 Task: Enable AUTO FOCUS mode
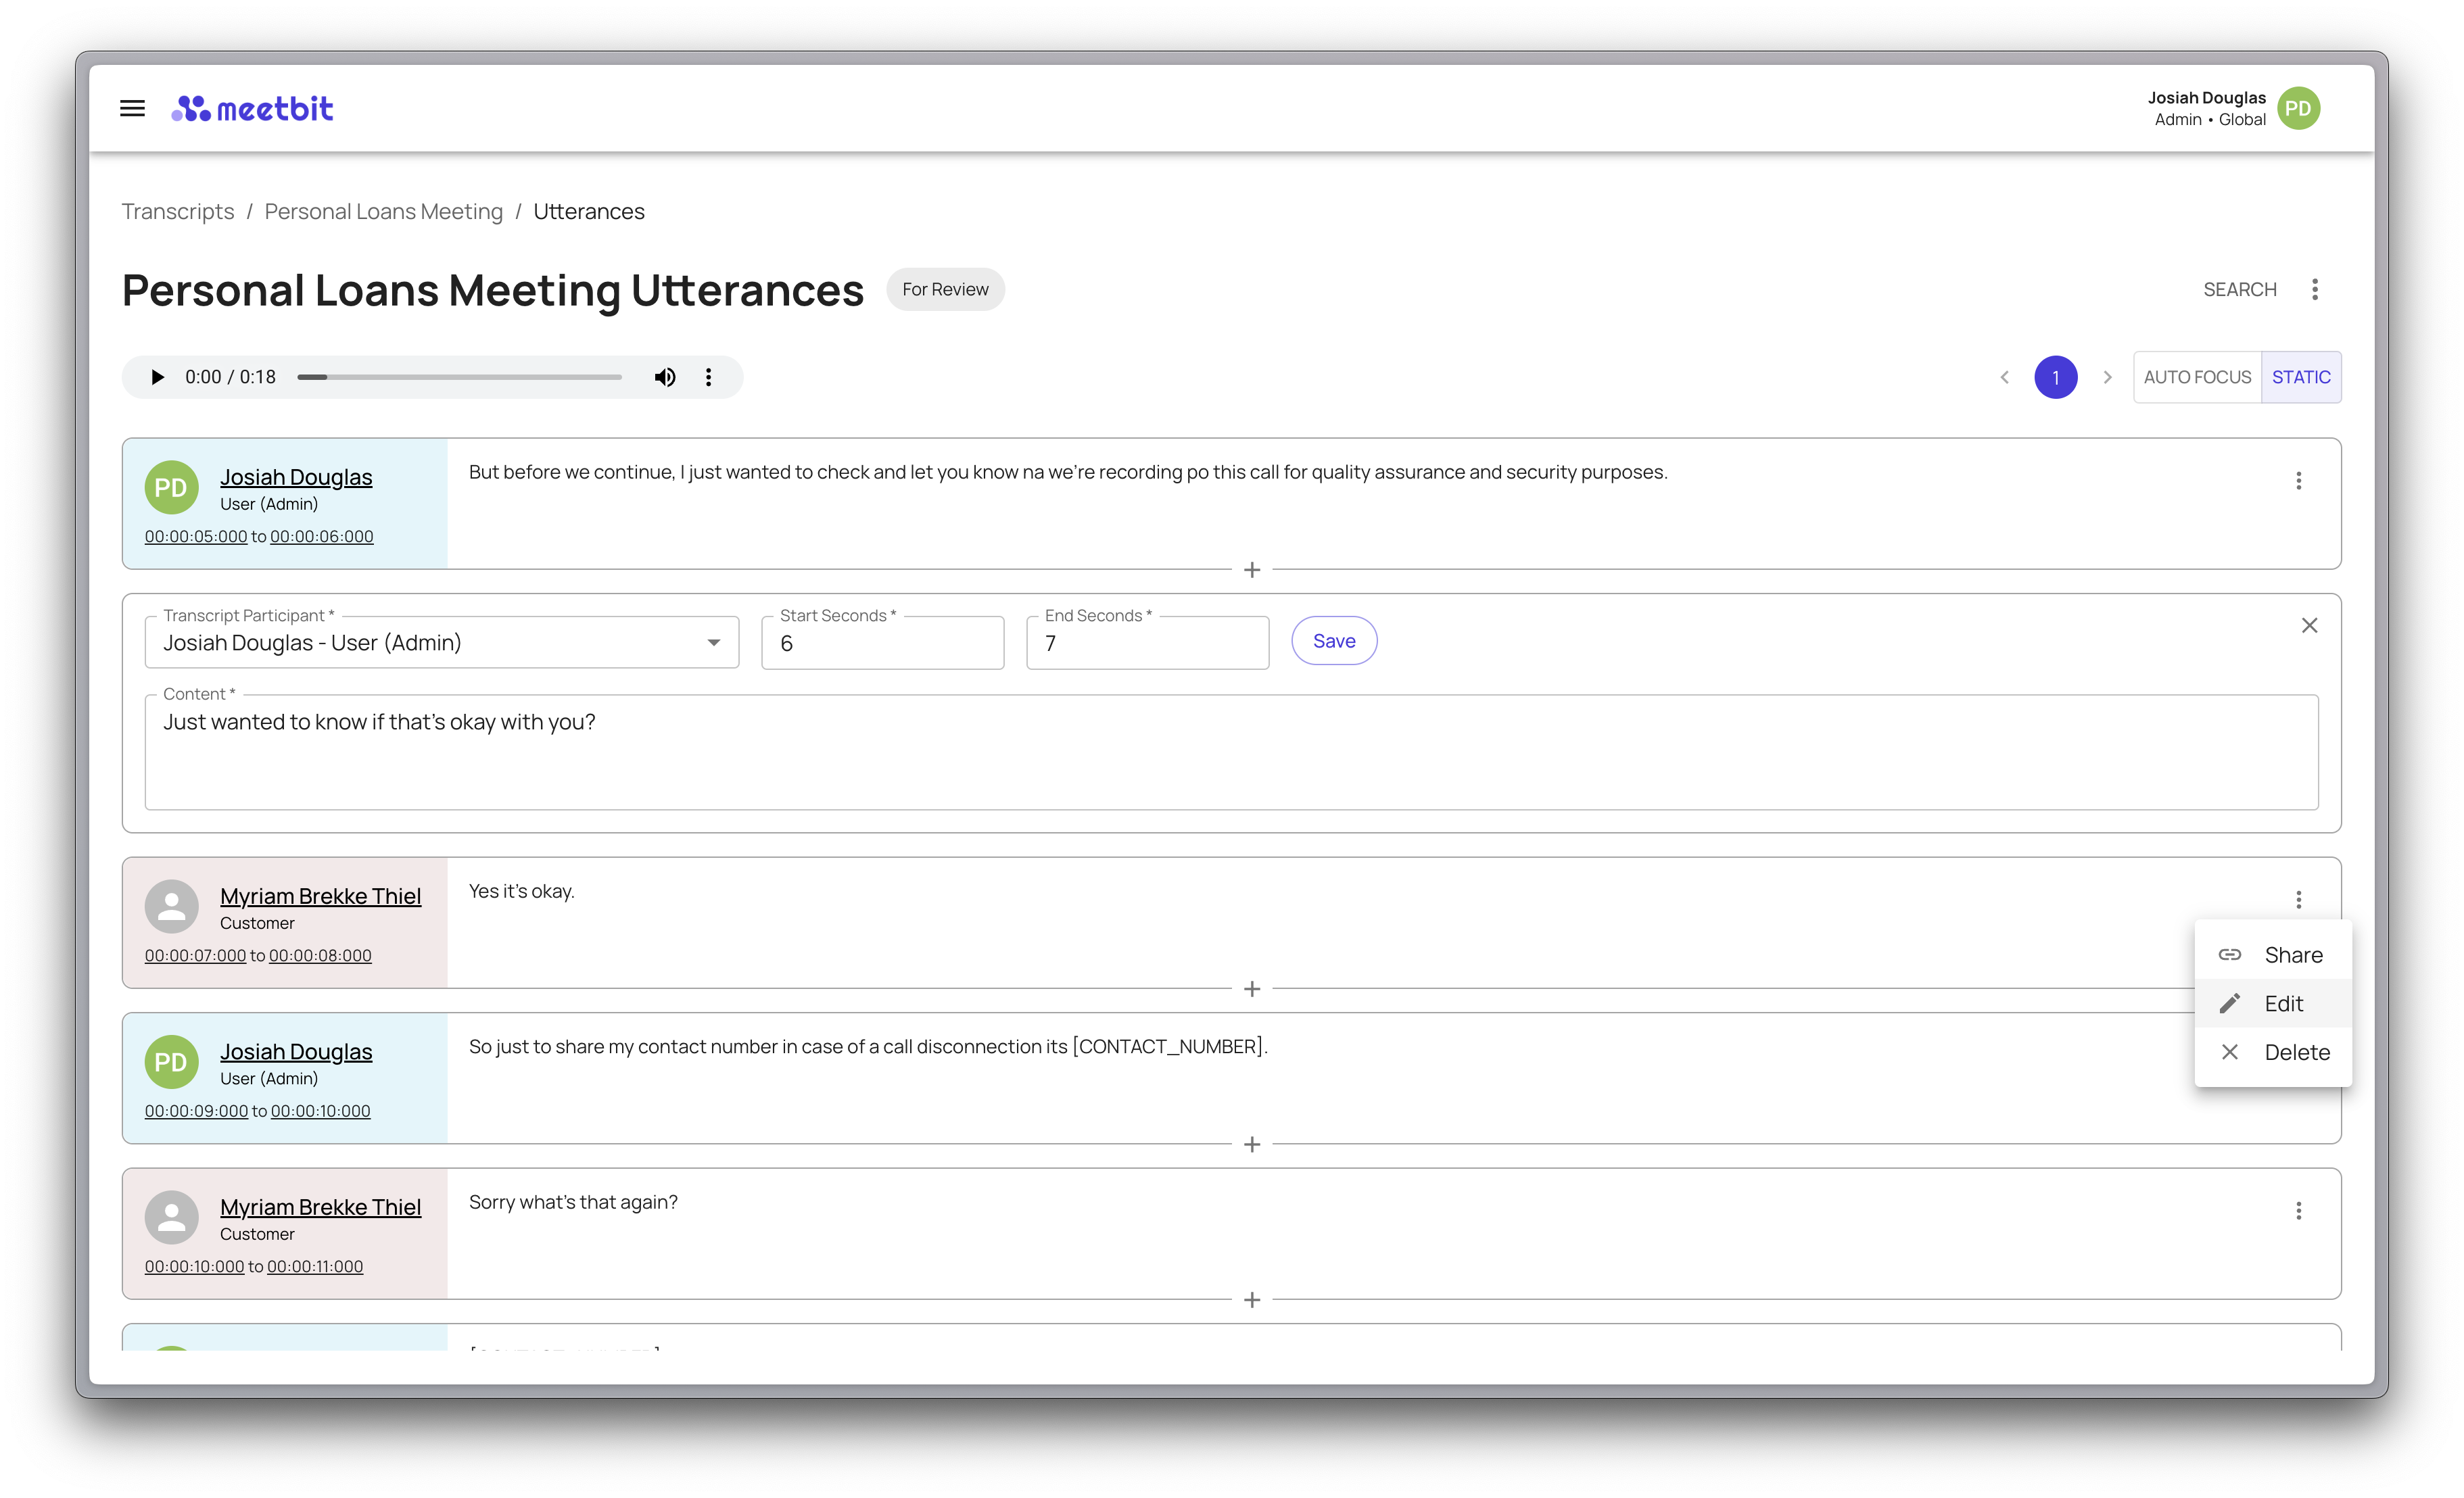[2197, 377]
